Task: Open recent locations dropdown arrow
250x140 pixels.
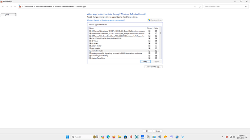Action: [11, 6]
